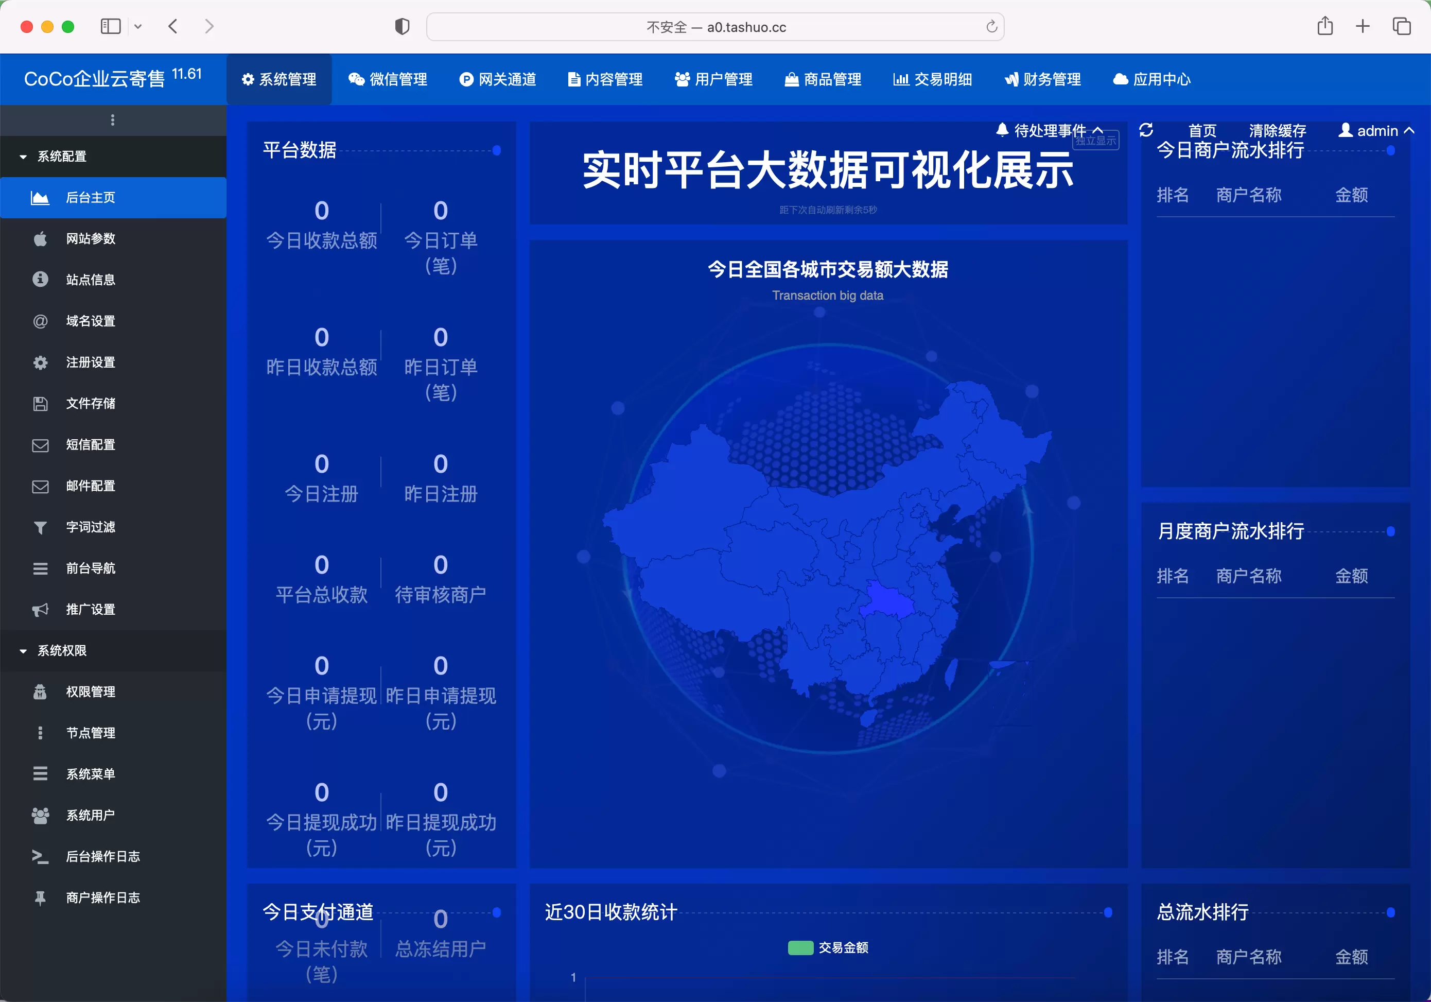Select the 系统管理 top tab
This screenshot has height=1002, width=1431.
pos(279,79)
